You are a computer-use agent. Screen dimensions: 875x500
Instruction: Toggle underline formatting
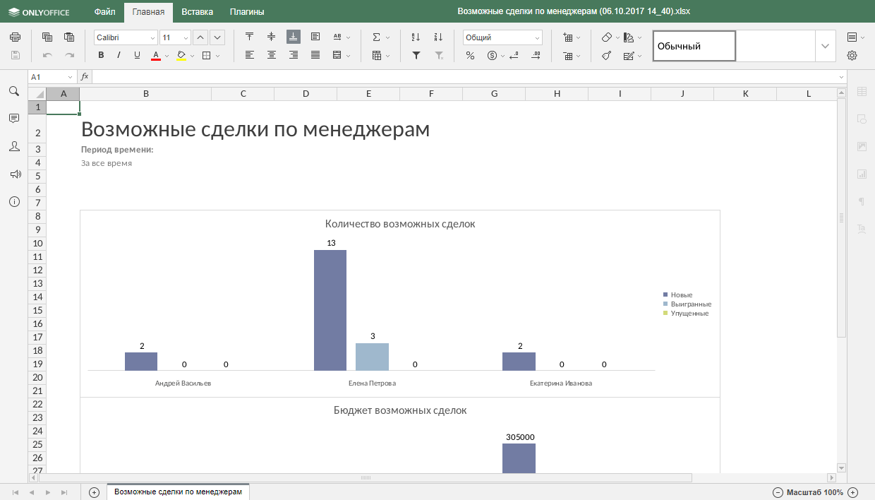click(137, 55)
